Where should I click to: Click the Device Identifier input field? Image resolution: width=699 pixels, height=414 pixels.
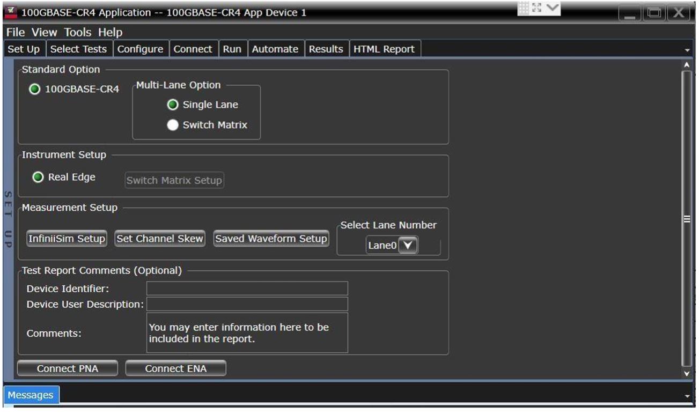click(x=247, y=289)
